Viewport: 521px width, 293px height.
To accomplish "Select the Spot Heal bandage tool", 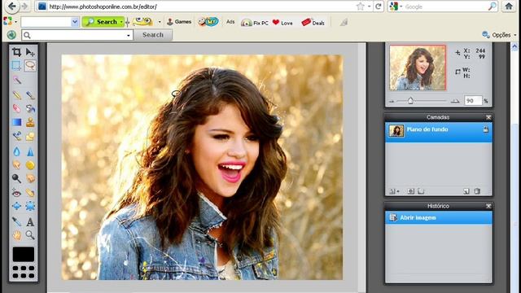I will [x=30, y=193].
